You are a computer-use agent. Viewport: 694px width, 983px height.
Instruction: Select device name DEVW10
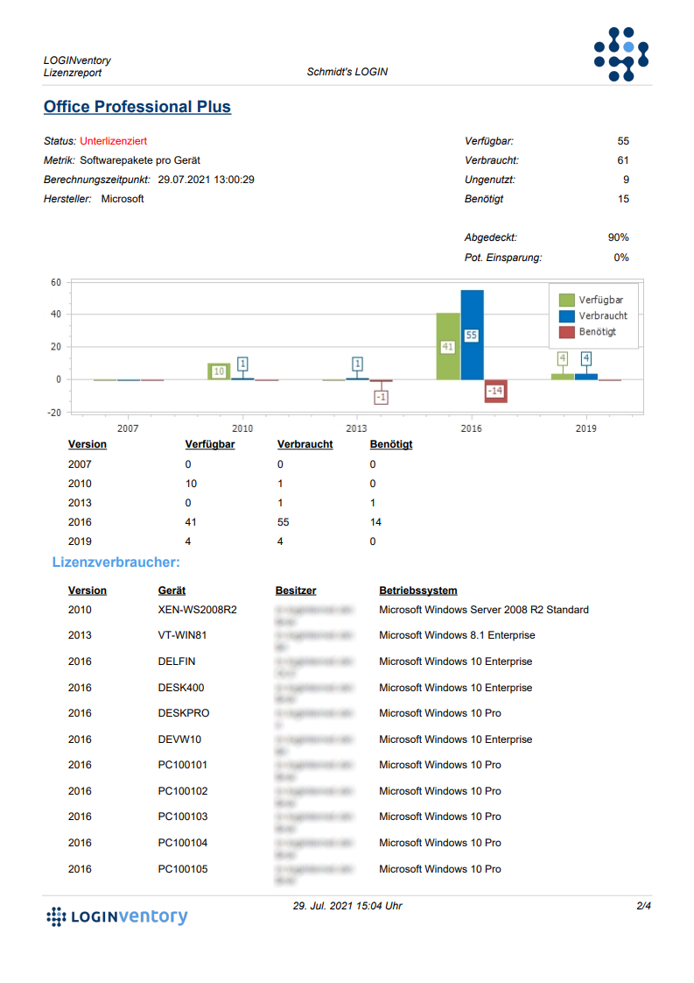[179, 739]
